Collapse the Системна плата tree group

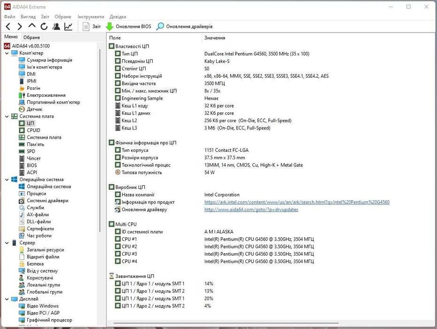[x=7, y=116]
